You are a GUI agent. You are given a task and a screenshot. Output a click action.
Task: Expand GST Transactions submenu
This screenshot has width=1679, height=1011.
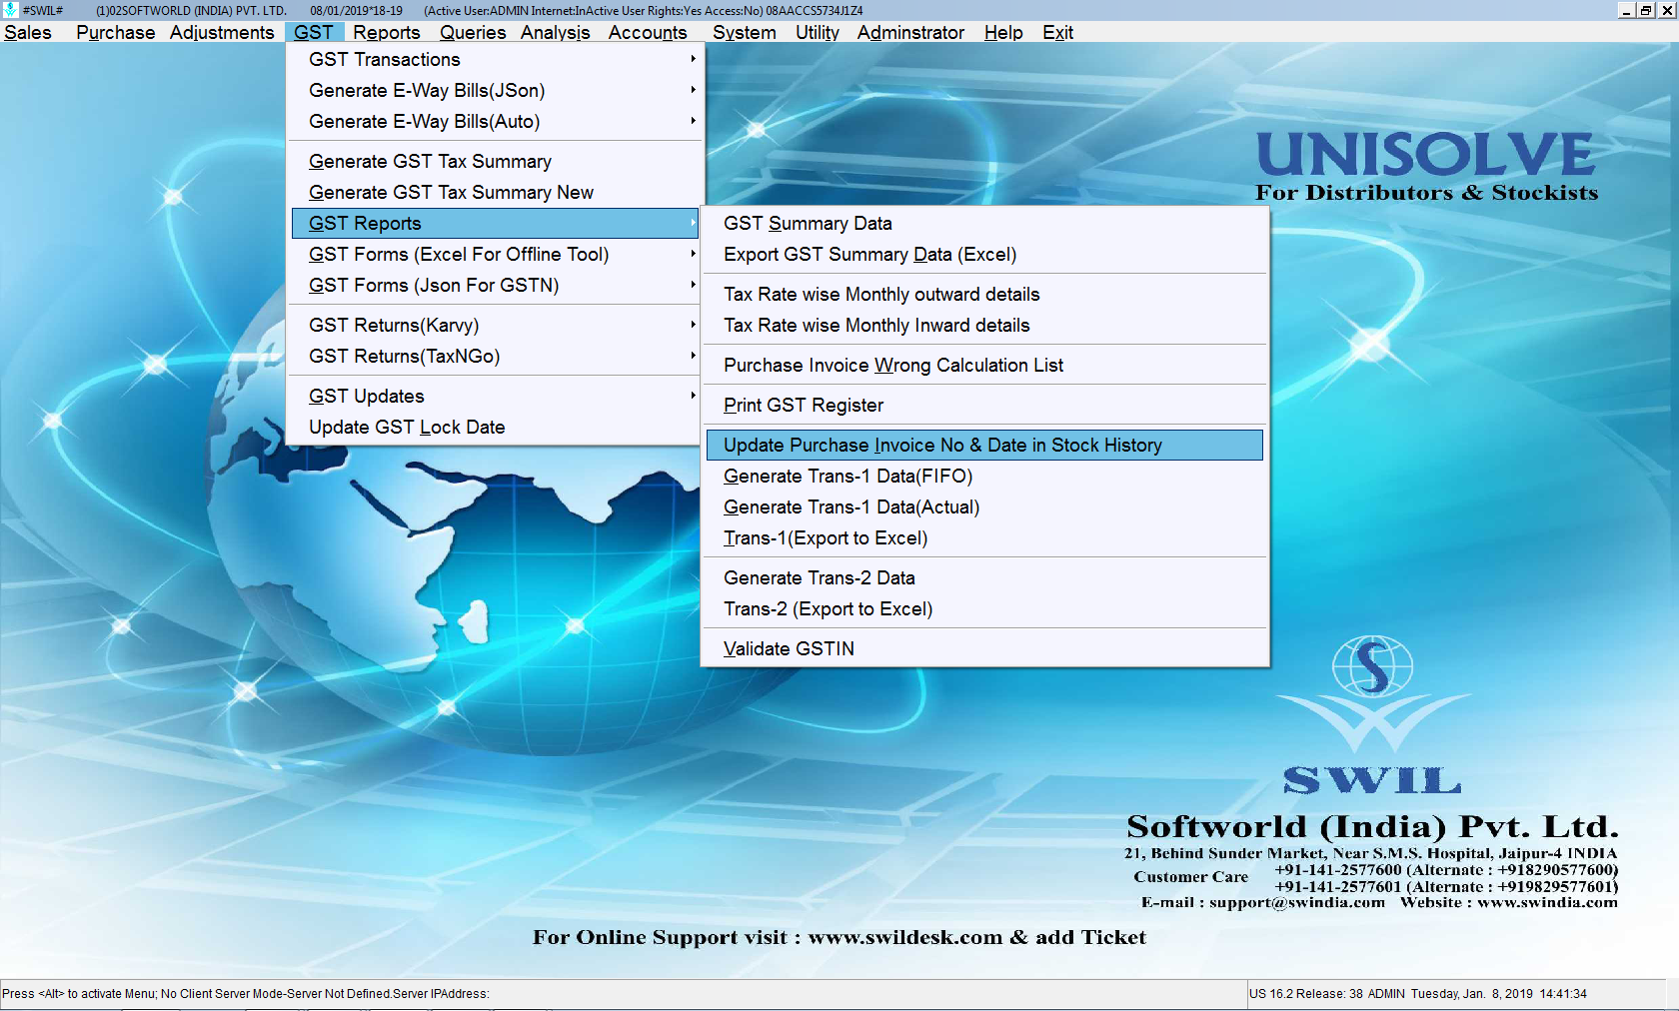[497, 60]
